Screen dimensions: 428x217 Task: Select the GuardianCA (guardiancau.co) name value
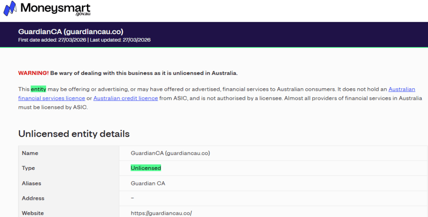(x=171, y=153)
